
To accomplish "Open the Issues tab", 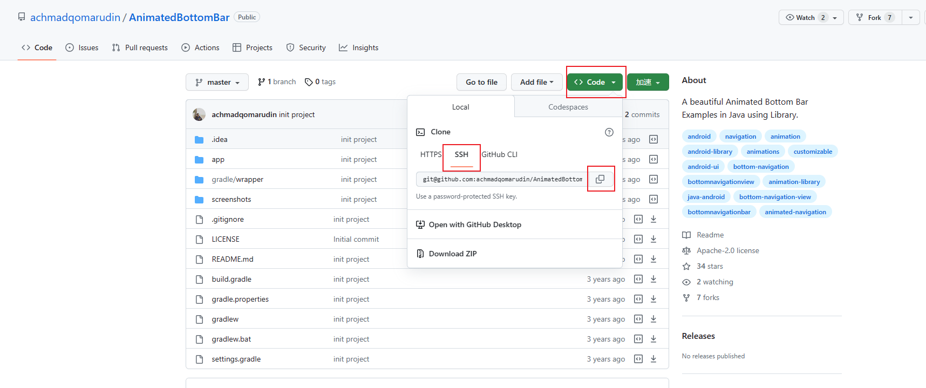I will tap(82, 47).
